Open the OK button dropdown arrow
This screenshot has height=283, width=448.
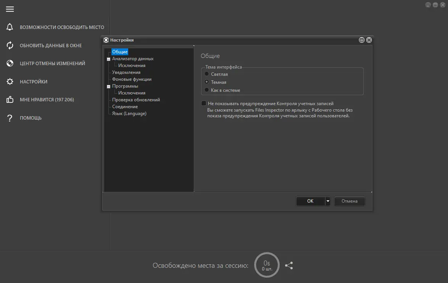[328, 201]
